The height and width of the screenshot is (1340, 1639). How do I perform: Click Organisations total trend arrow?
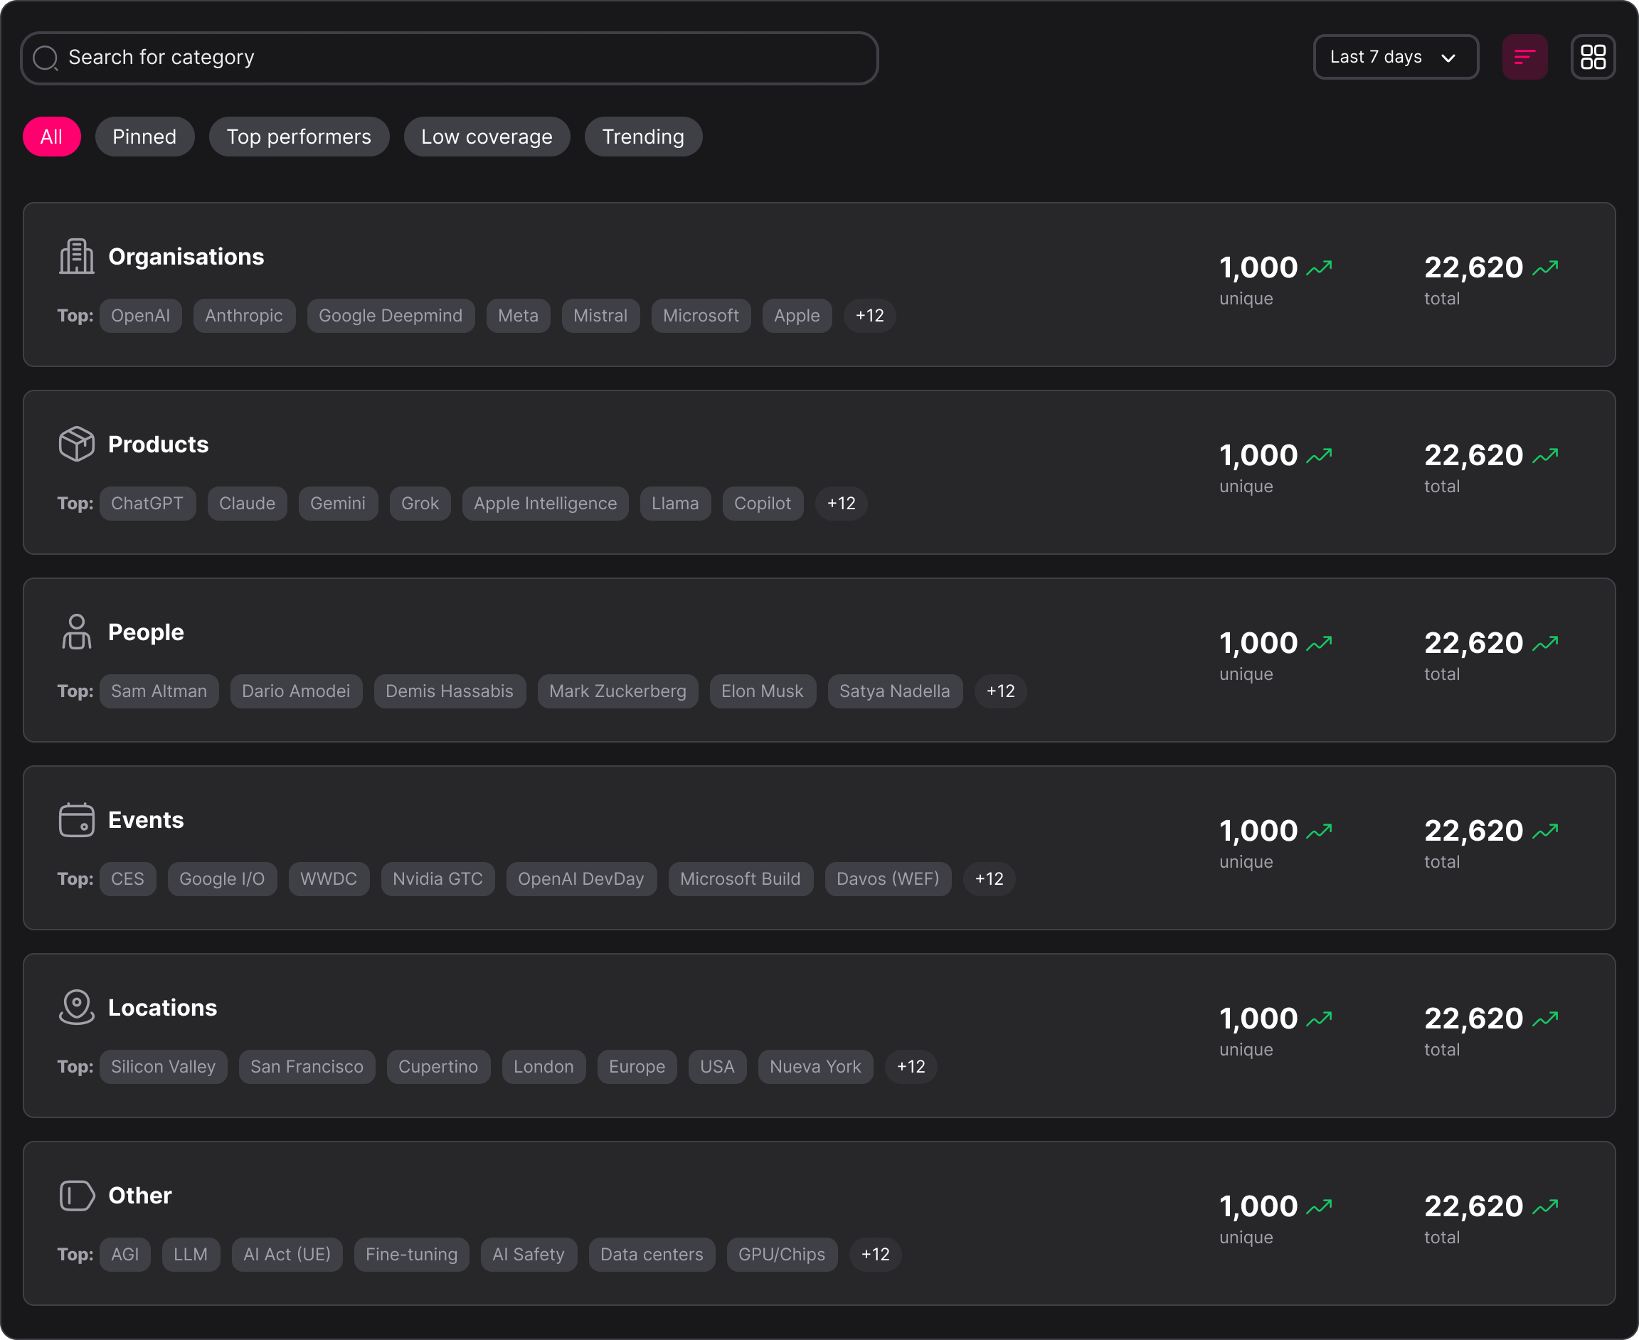1546,268
